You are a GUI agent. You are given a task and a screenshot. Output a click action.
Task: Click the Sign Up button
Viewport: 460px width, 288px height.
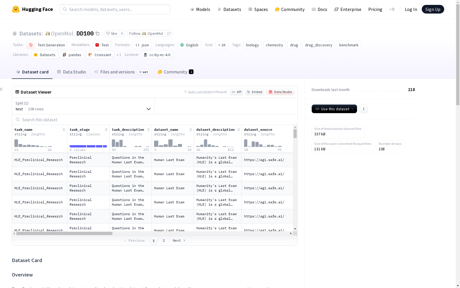pos(433,9)
